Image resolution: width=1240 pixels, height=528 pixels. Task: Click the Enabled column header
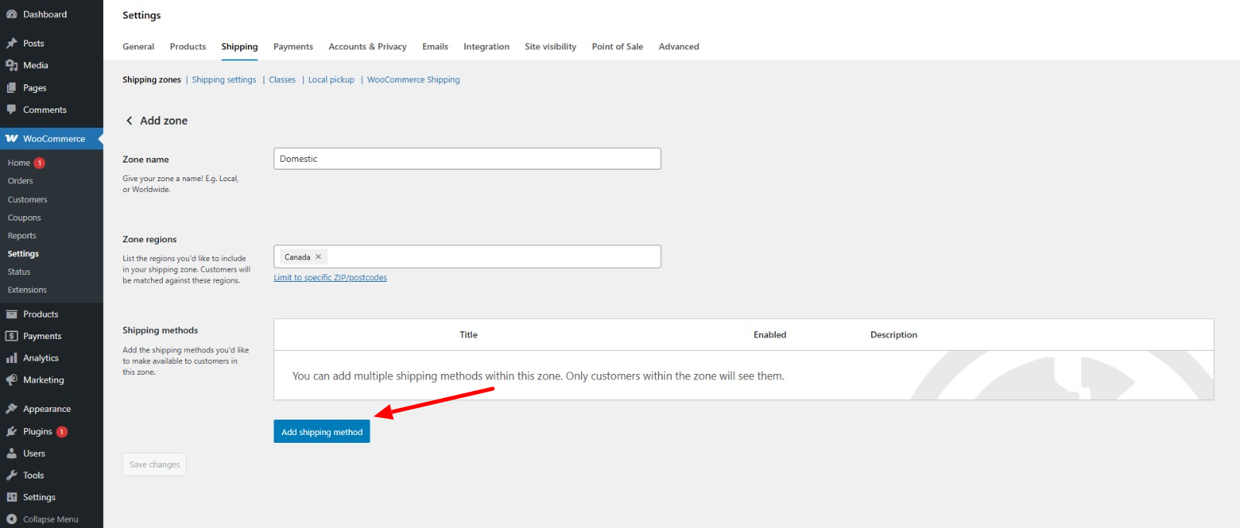click(770, 335)
